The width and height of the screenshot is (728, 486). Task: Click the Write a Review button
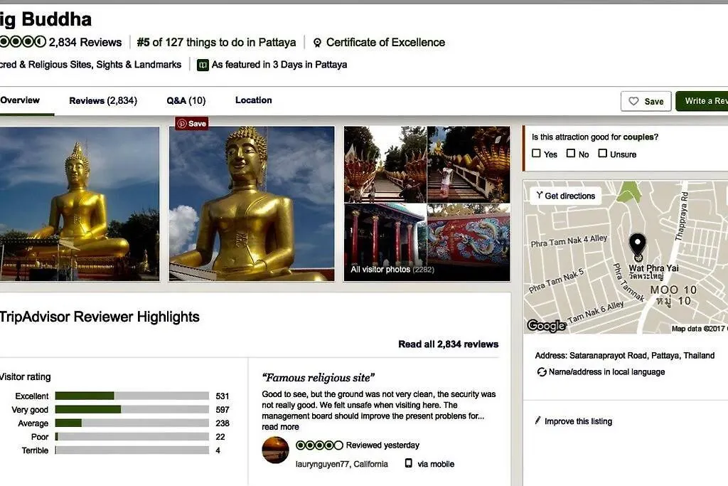tap(702, 101)
